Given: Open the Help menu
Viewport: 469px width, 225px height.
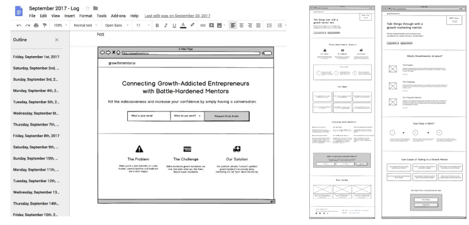Looking at the screenshot, I should (135, 16).
